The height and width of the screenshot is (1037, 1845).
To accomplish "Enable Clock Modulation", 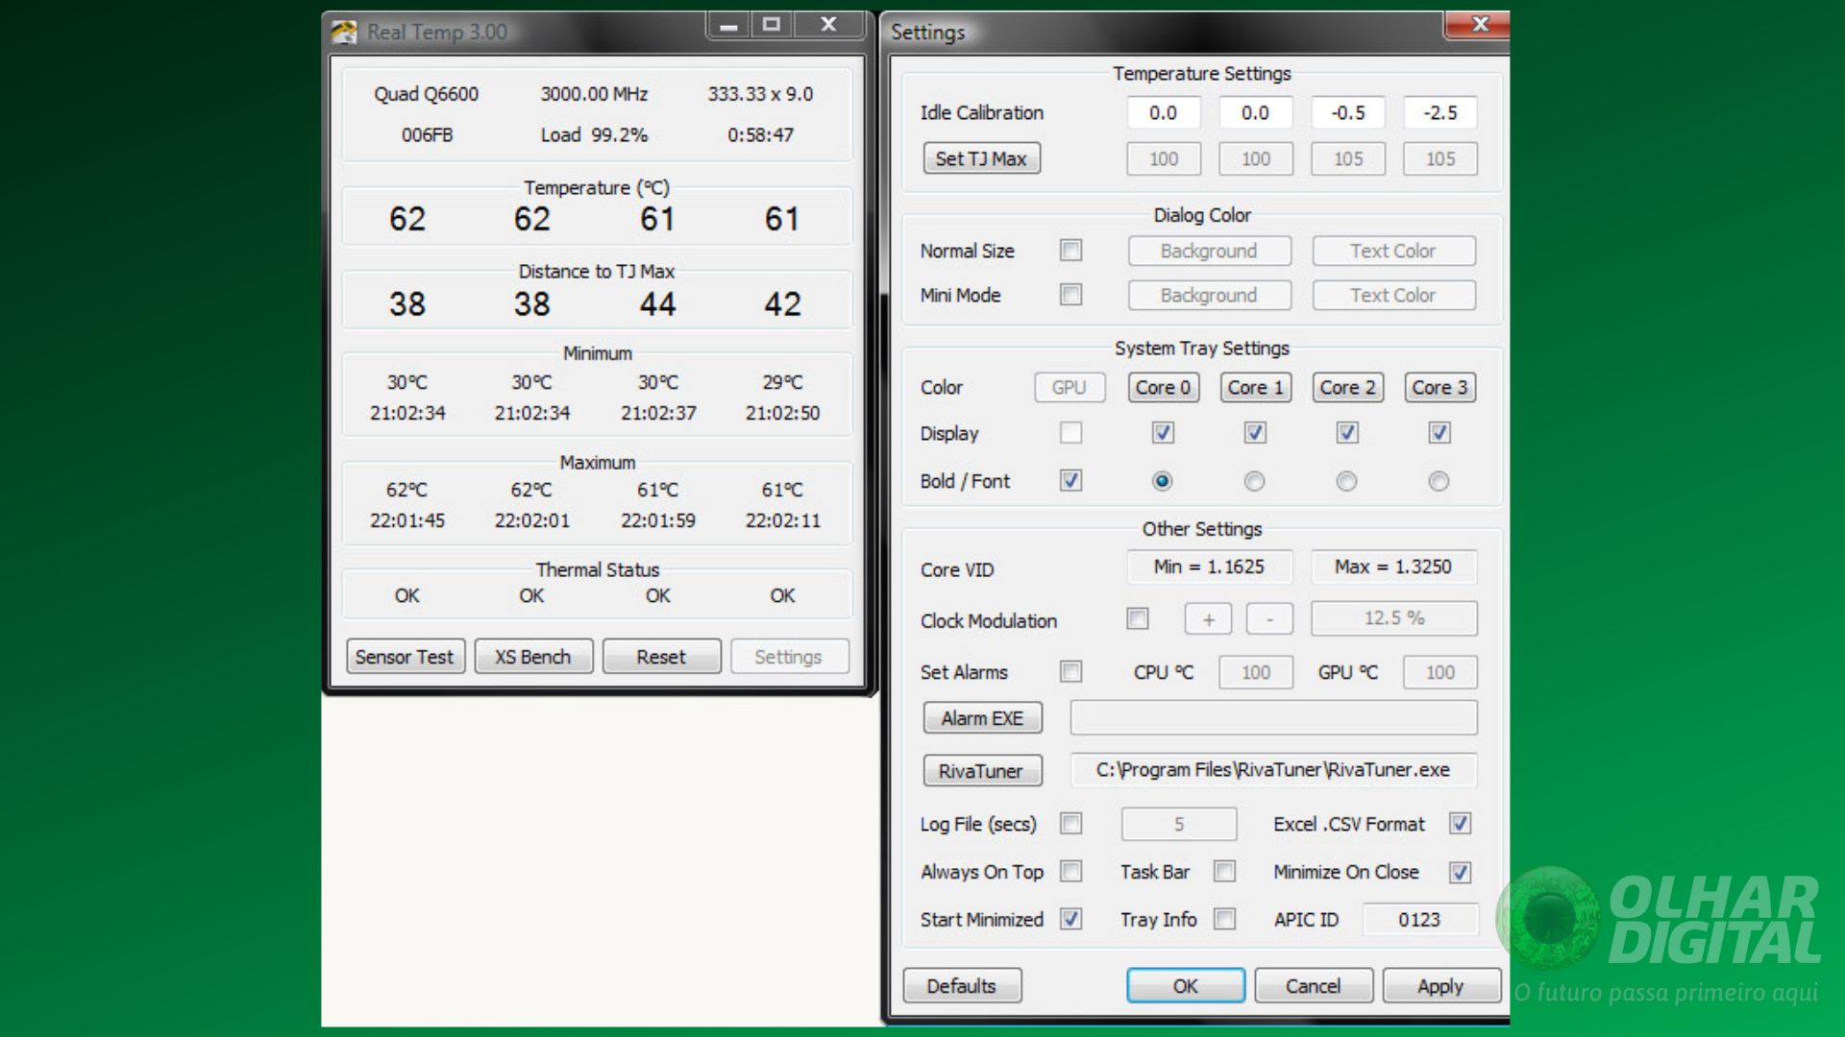I will pos(1138,619).
